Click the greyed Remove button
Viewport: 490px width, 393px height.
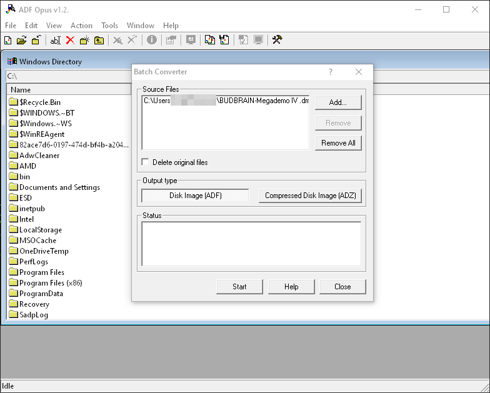click(338, 123)
